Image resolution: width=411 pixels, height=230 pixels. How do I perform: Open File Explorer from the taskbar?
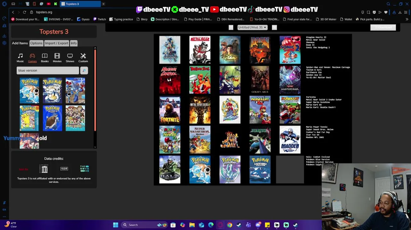192,225
